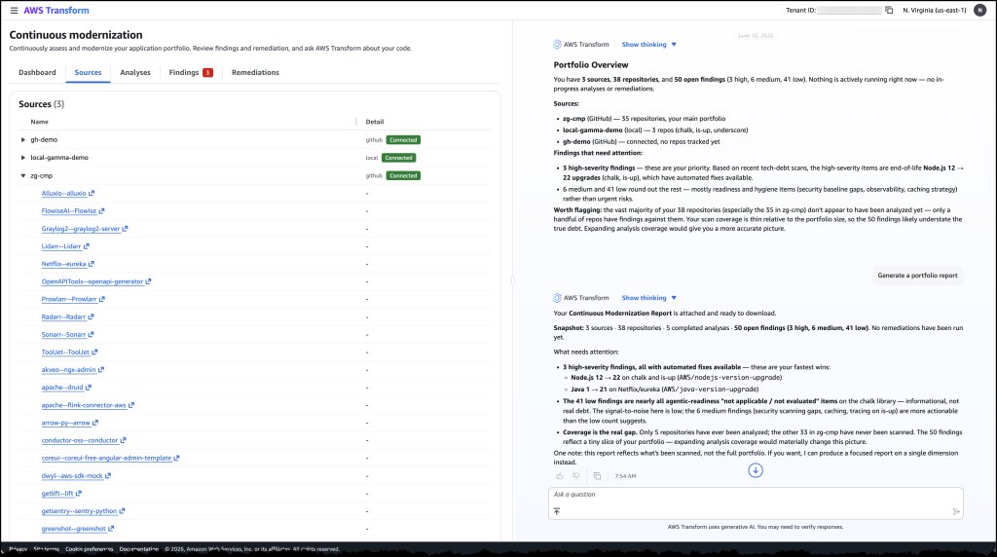Screen dimensions: 997x557
Task: Click the 7:54 AM message timestamp
Action: (x=625, y=475)
